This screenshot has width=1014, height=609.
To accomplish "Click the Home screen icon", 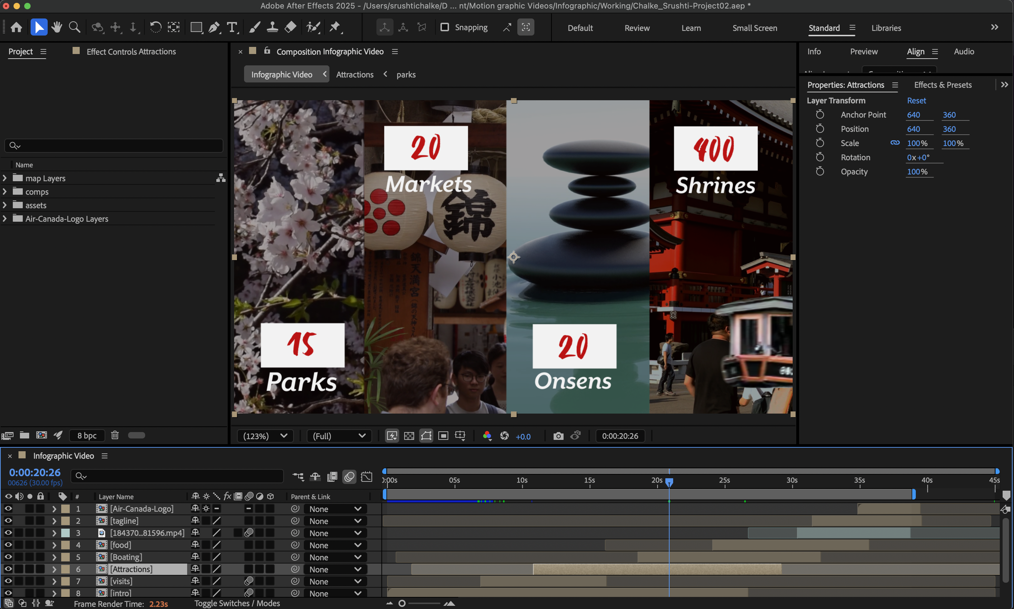I will [16, 27].
